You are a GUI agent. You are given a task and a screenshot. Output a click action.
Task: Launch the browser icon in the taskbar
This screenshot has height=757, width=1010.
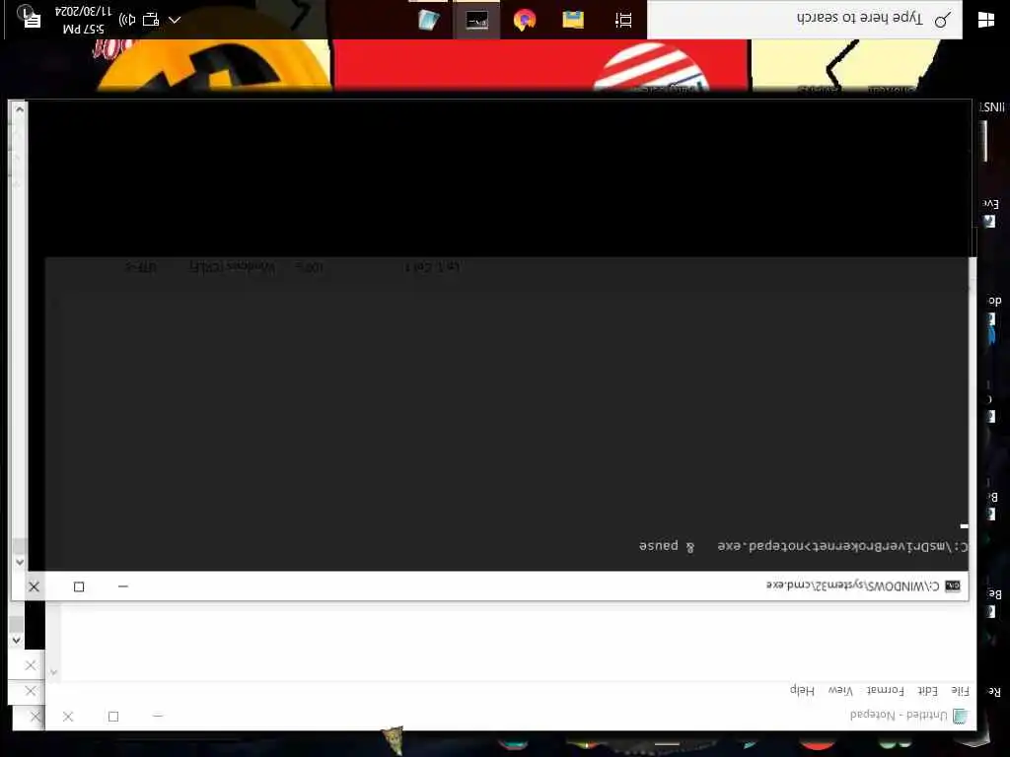pos(525,20)
